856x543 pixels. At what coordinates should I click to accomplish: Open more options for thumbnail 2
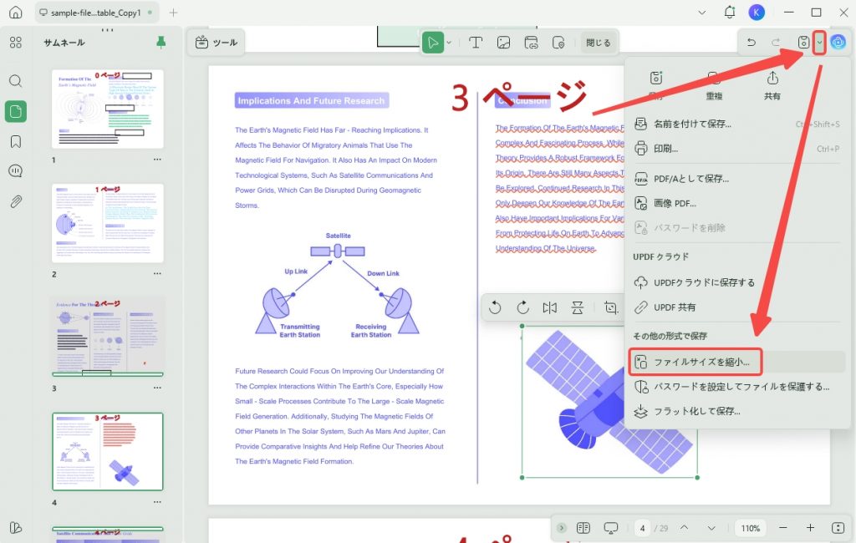click(x=157, y=273)
